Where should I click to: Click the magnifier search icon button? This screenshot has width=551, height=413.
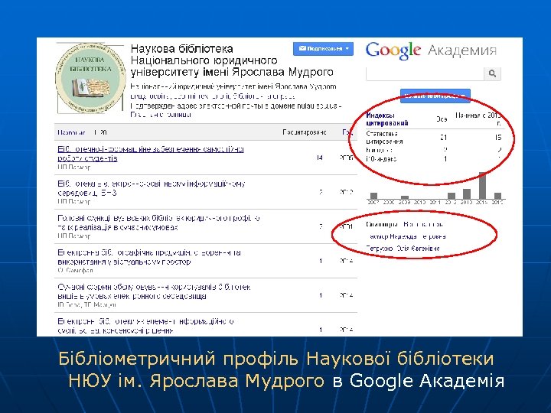pos(492,73)
